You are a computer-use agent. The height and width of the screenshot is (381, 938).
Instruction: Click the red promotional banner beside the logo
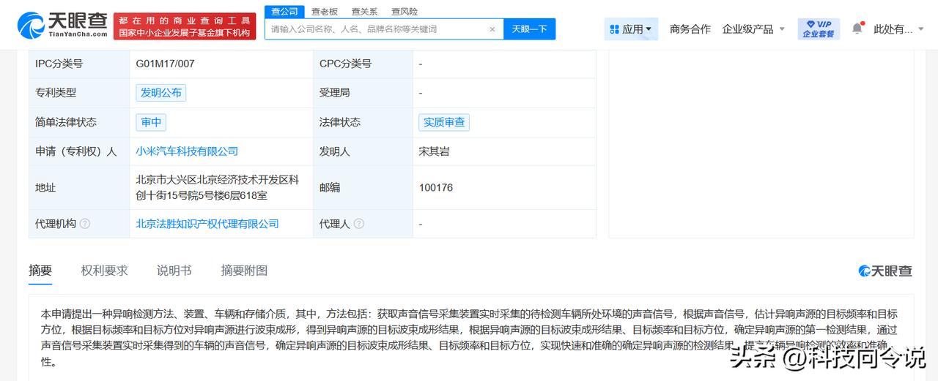coord(185,26)
